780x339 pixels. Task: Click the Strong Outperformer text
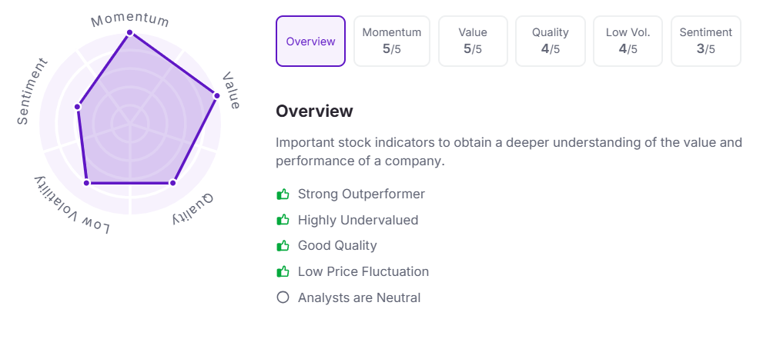click(x=361, y=194)
